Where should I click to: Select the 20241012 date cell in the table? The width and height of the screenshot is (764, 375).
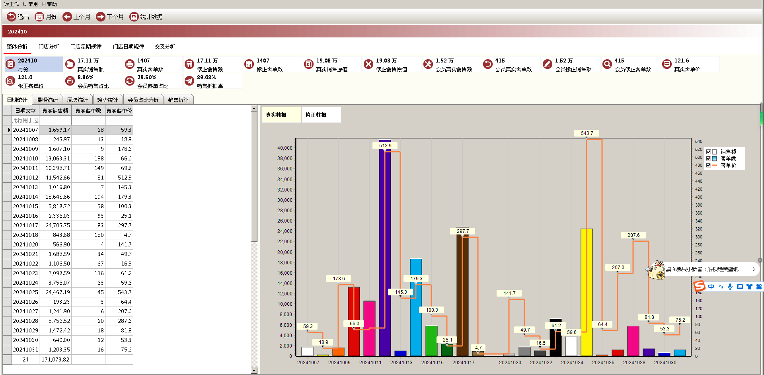[x=25, y=178]
